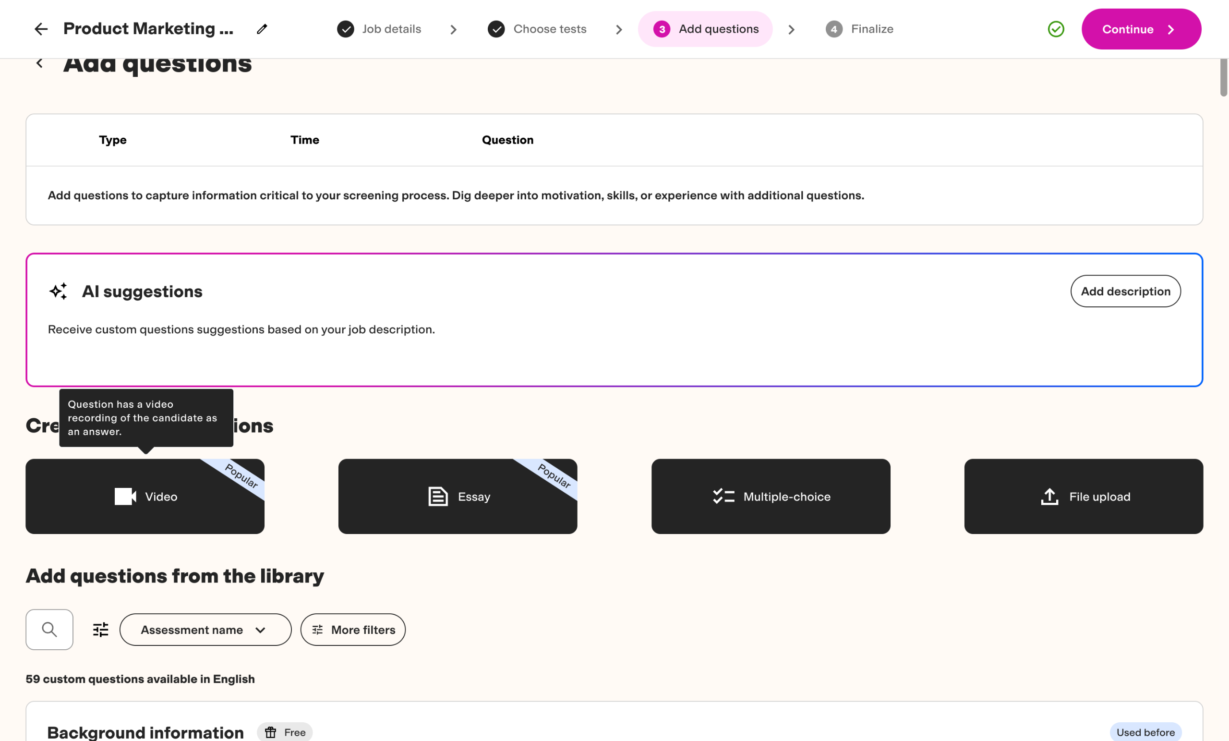Click the gift icon on Free badge
The height and width of the screenshot is (741, 1229).
(270, 732)
